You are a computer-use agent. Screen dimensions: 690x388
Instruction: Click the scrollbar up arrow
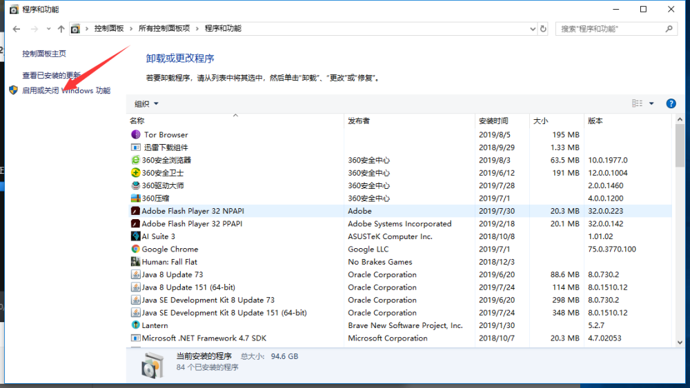pos(680,119)
